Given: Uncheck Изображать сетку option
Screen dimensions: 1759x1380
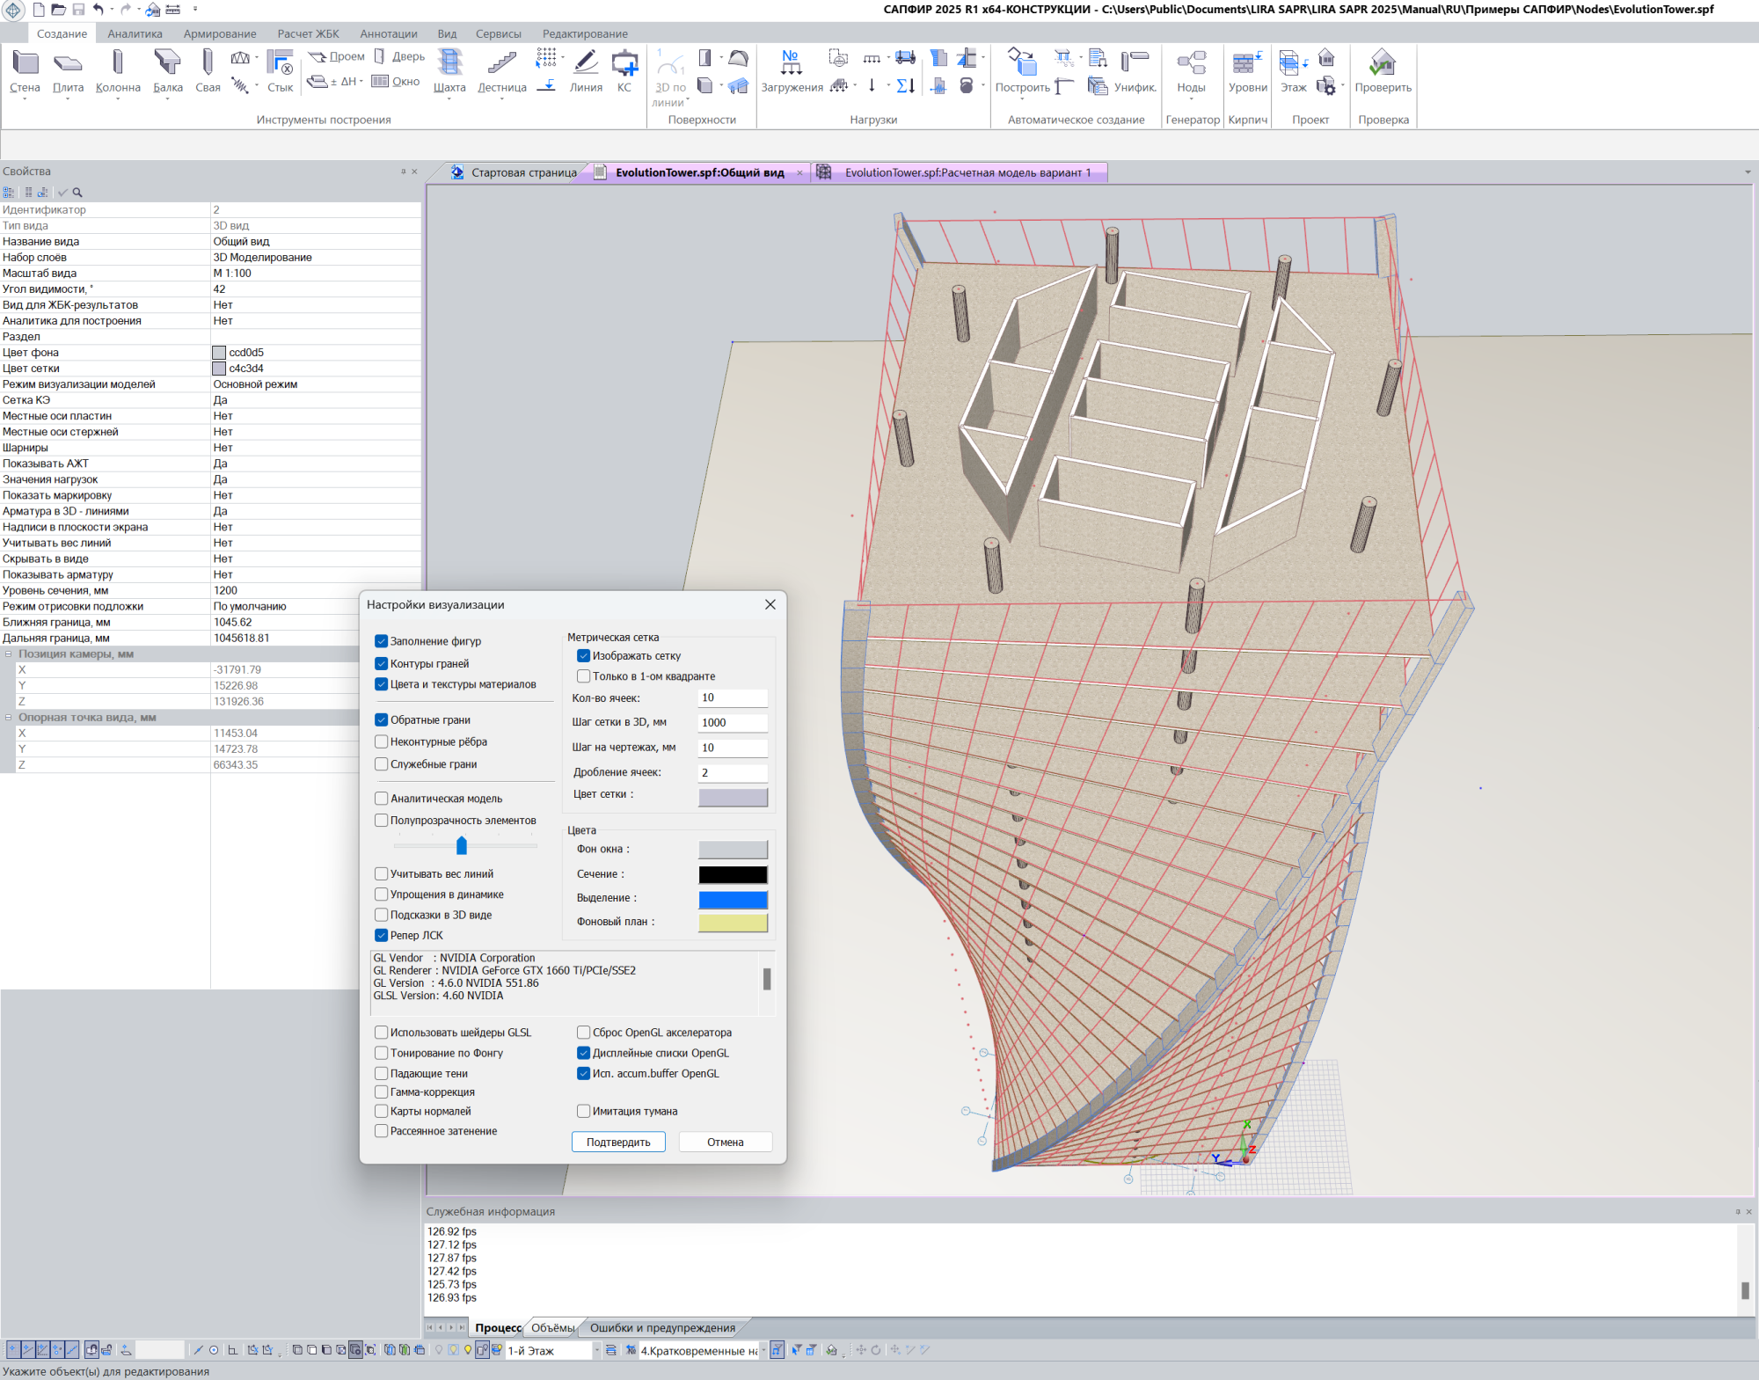Looking at the screenshot, I should pyautogui.click(x=583, y=656).
